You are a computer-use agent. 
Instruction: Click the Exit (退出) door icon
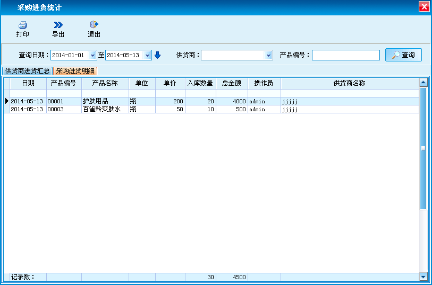tap(94, 25)
